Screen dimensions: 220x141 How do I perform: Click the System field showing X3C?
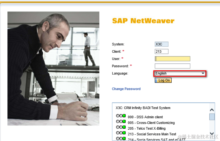click(x=161, y=44)
